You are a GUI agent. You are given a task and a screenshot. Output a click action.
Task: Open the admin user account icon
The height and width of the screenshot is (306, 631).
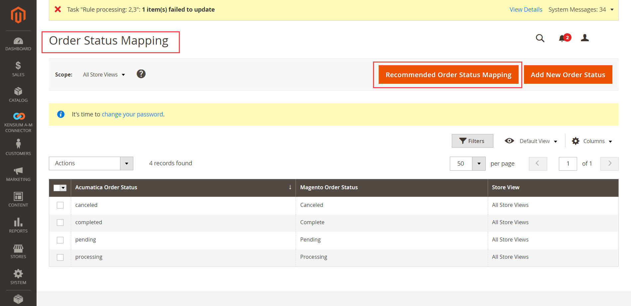click(585, 38)
